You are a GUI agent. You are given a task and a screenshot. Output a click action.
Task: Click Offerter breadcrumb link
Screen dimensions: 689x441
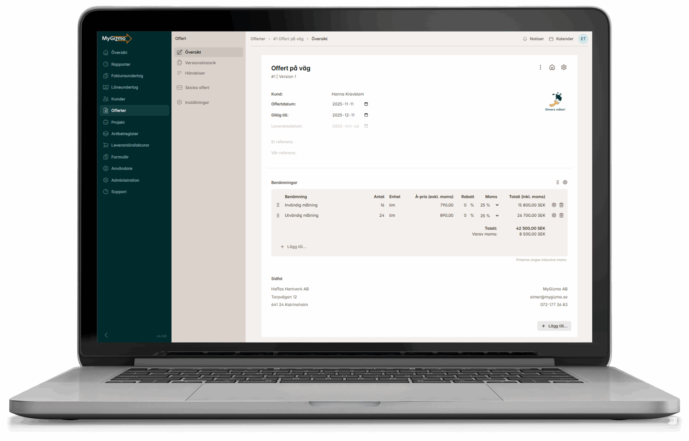tap(258, 39)
